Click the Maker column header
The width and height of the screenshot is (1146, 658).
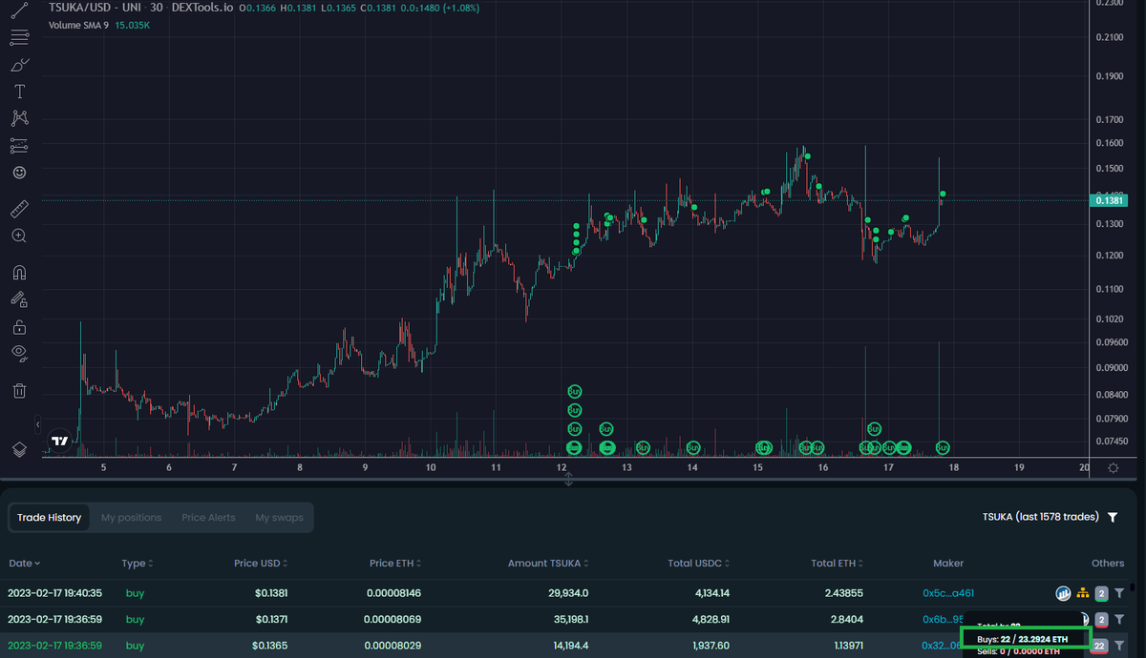947,564
